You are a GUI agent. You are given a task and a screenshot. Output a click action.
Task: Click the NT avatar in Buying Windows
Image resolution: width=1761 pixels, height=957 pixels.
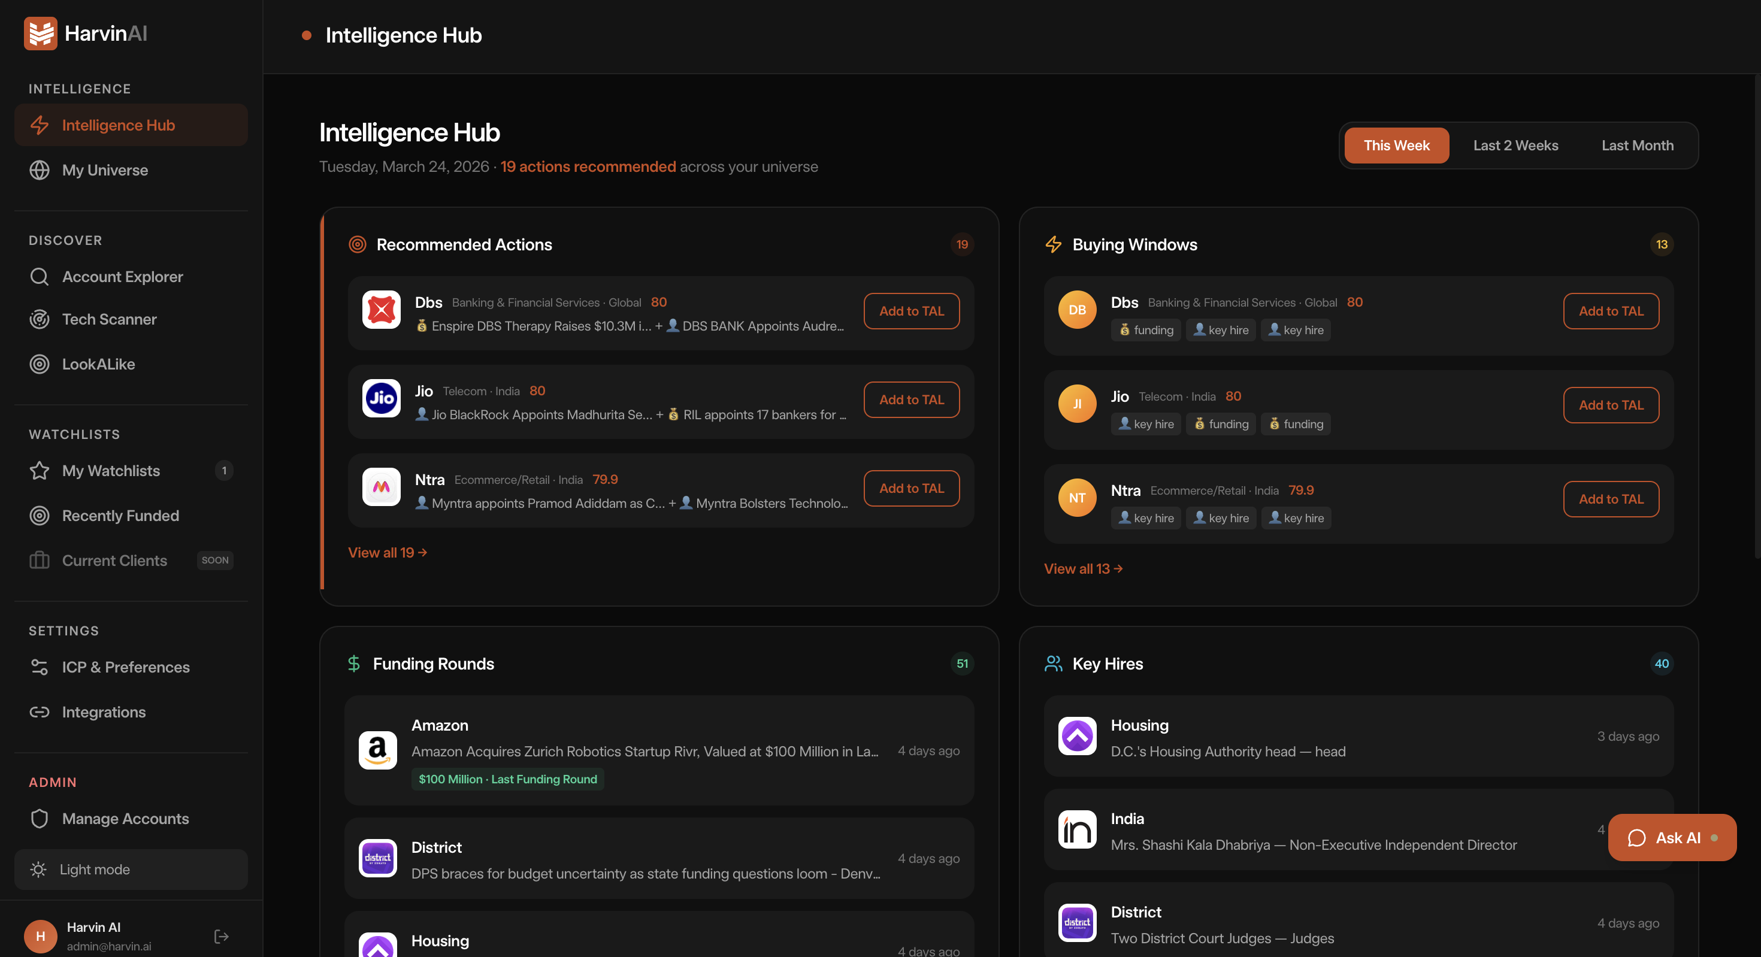tap(1078, 498)
